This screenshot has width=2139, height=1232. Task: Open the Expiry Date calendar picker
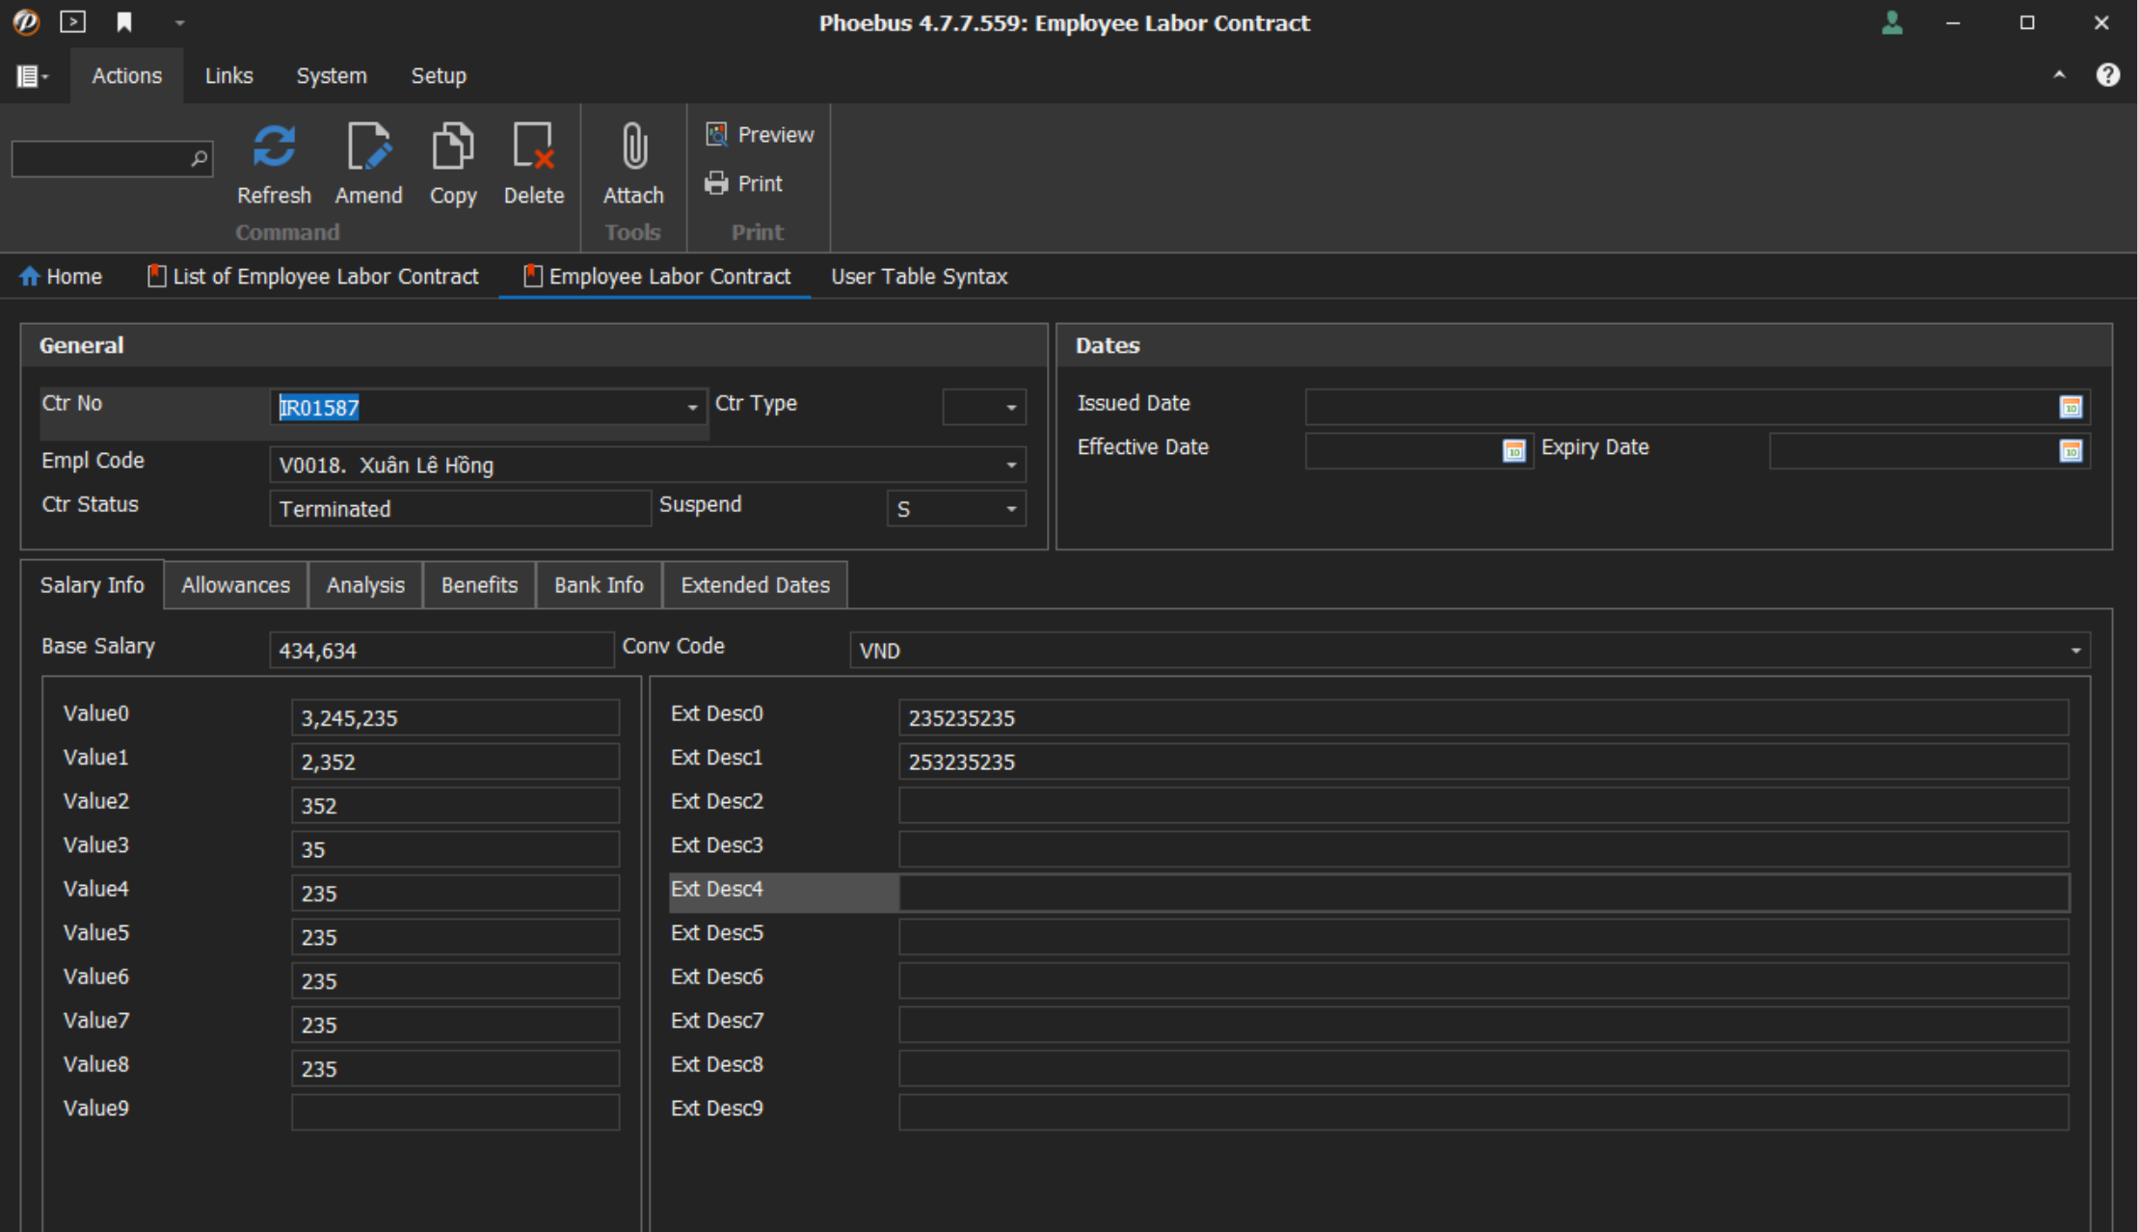coord(2071,450)
